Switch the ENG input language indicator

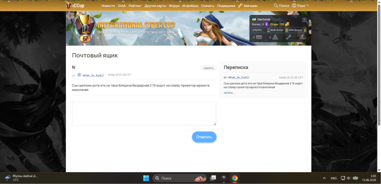pos(333,178)
